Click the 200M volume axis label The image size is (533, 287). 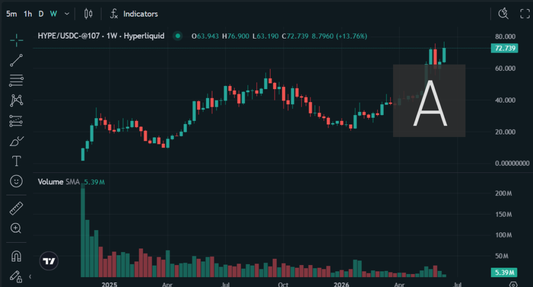[503, 193]
